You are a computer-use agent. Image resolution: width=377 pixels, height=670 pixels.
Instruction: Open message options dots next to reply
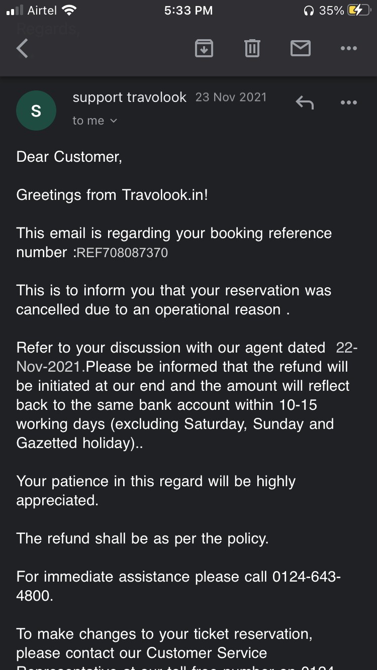click(x=348, y=103)
